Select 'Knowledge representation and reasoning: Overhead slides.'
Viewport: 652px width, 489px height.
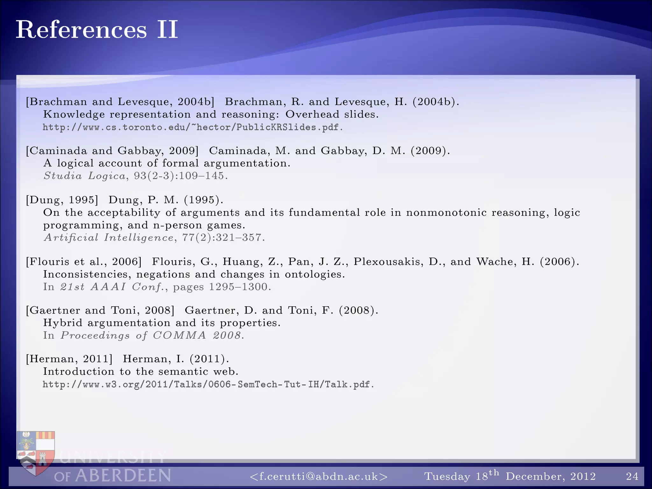(211, 114)
